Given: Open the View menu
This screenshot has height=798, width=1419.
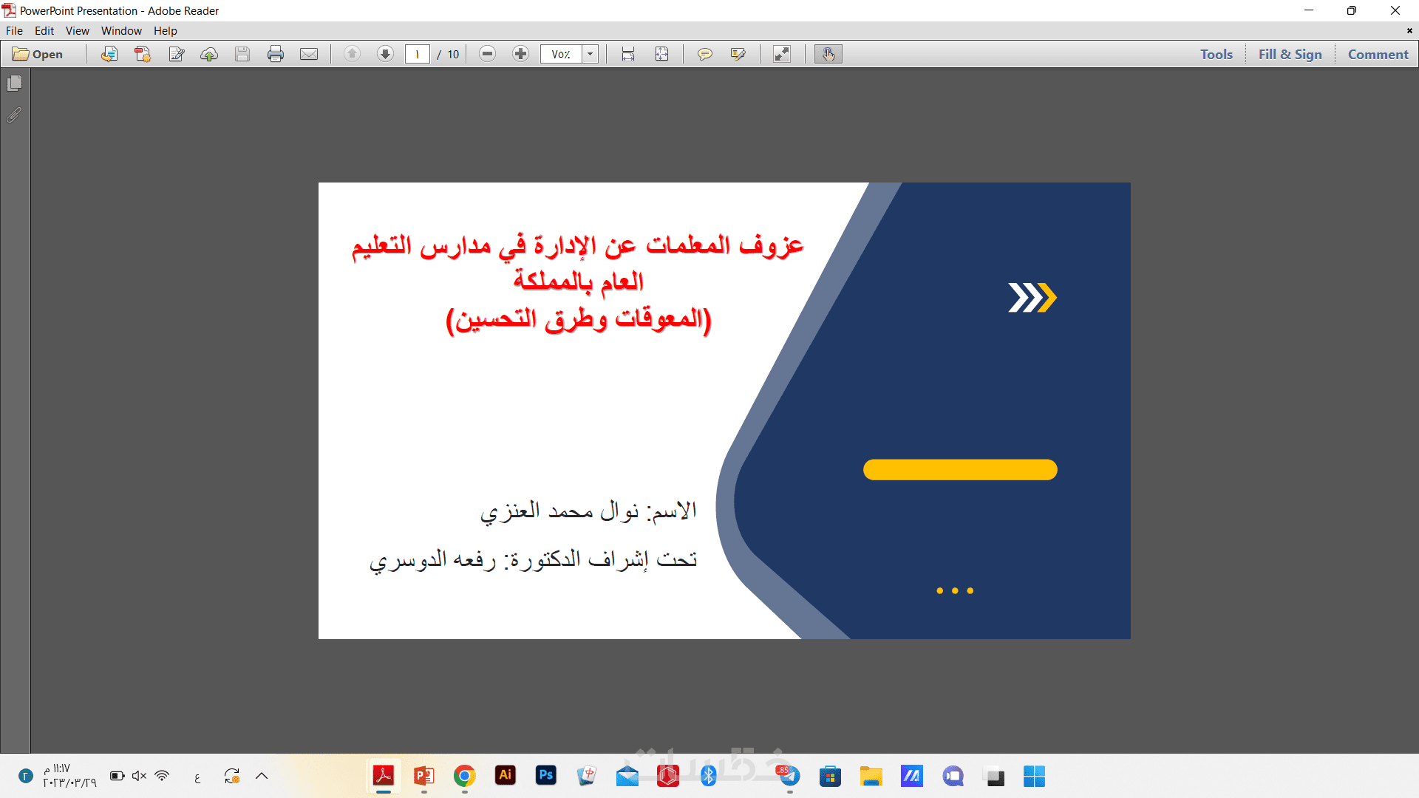Looking at the screenshot, I should click(77, 31).
